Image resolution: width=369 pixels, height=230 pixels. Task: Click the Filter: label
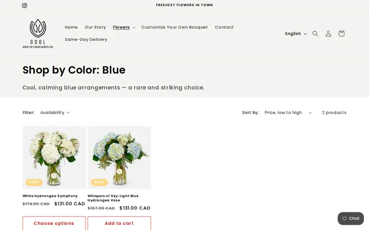(x=28, y=112)
